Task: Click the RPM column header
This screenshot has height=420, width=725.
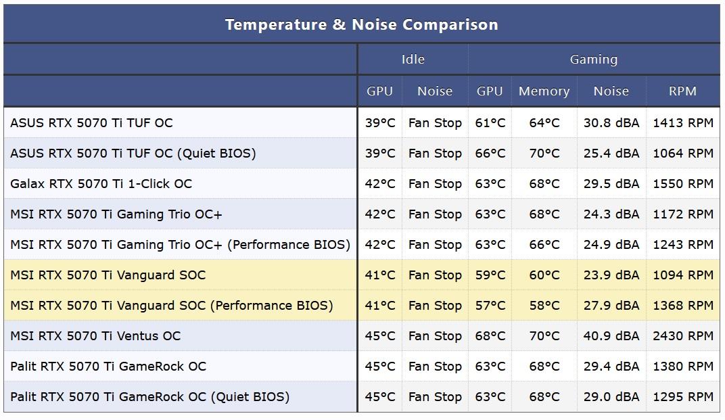Action: pyautogui.click(x=682, y=91)
